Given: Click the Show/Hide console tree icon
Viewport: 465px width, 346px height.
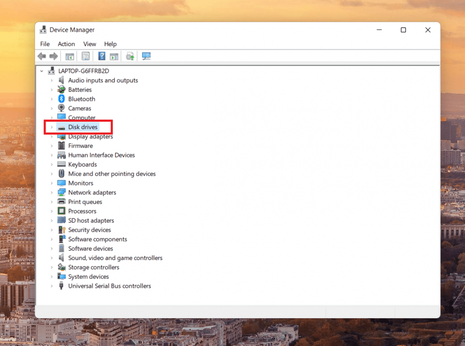Looking at the screenshot, I should pyautogui.click(x=69, y=56).
